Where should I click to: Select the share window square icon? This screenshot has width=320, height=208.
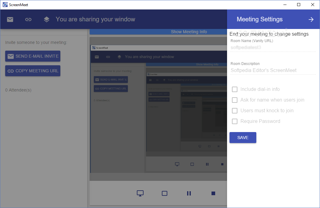point(165,193)
